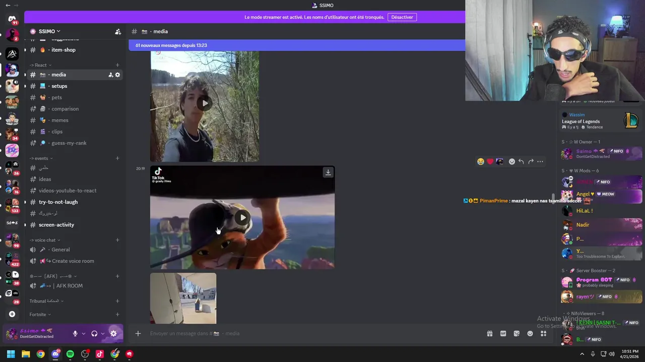Reply to the message arrow icon
The width and height of the screenshot is (645, 362).
521,161
